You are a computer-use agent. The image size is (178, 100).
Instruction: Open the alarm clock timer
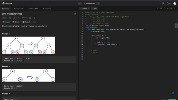point(162,3)
